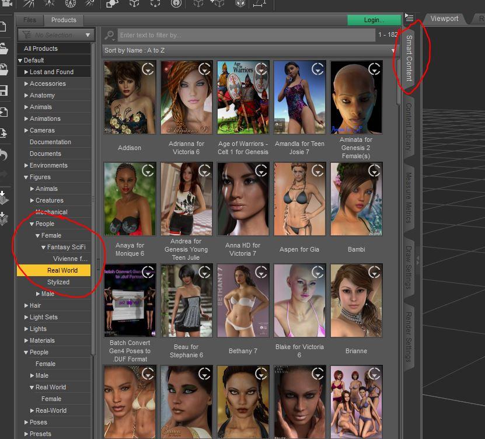
Task: Select the Andrea for Genesis Young Teen Julie thumbnail
Action: (x=186, y=199)
